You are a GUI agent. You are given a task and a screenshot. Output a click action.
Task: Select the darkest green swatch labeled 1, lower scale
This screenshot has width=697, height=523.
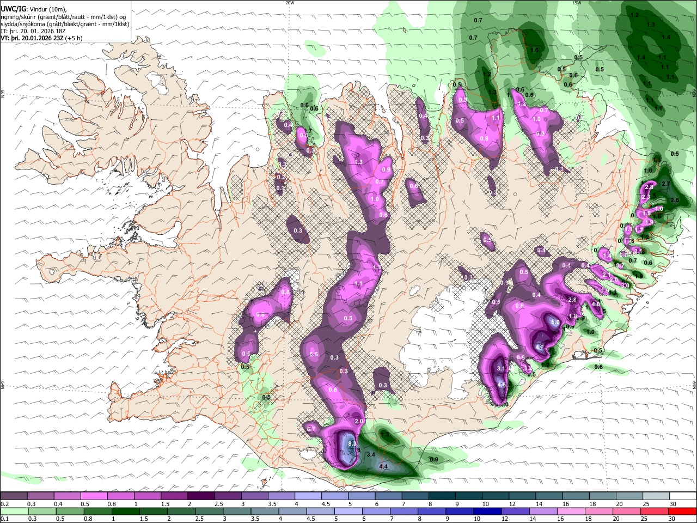[x=126, y=511]
